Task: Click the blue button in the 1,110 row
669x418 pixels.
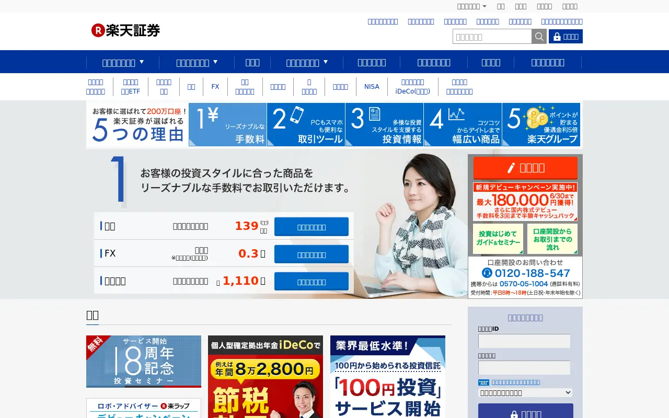Action: (x=312, y=282)
